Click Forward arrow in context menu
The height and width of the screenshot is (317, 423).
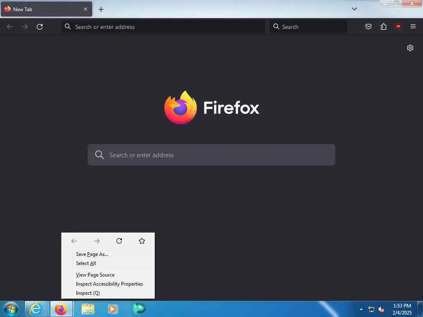pyautogui.click(x=97, y=241)
